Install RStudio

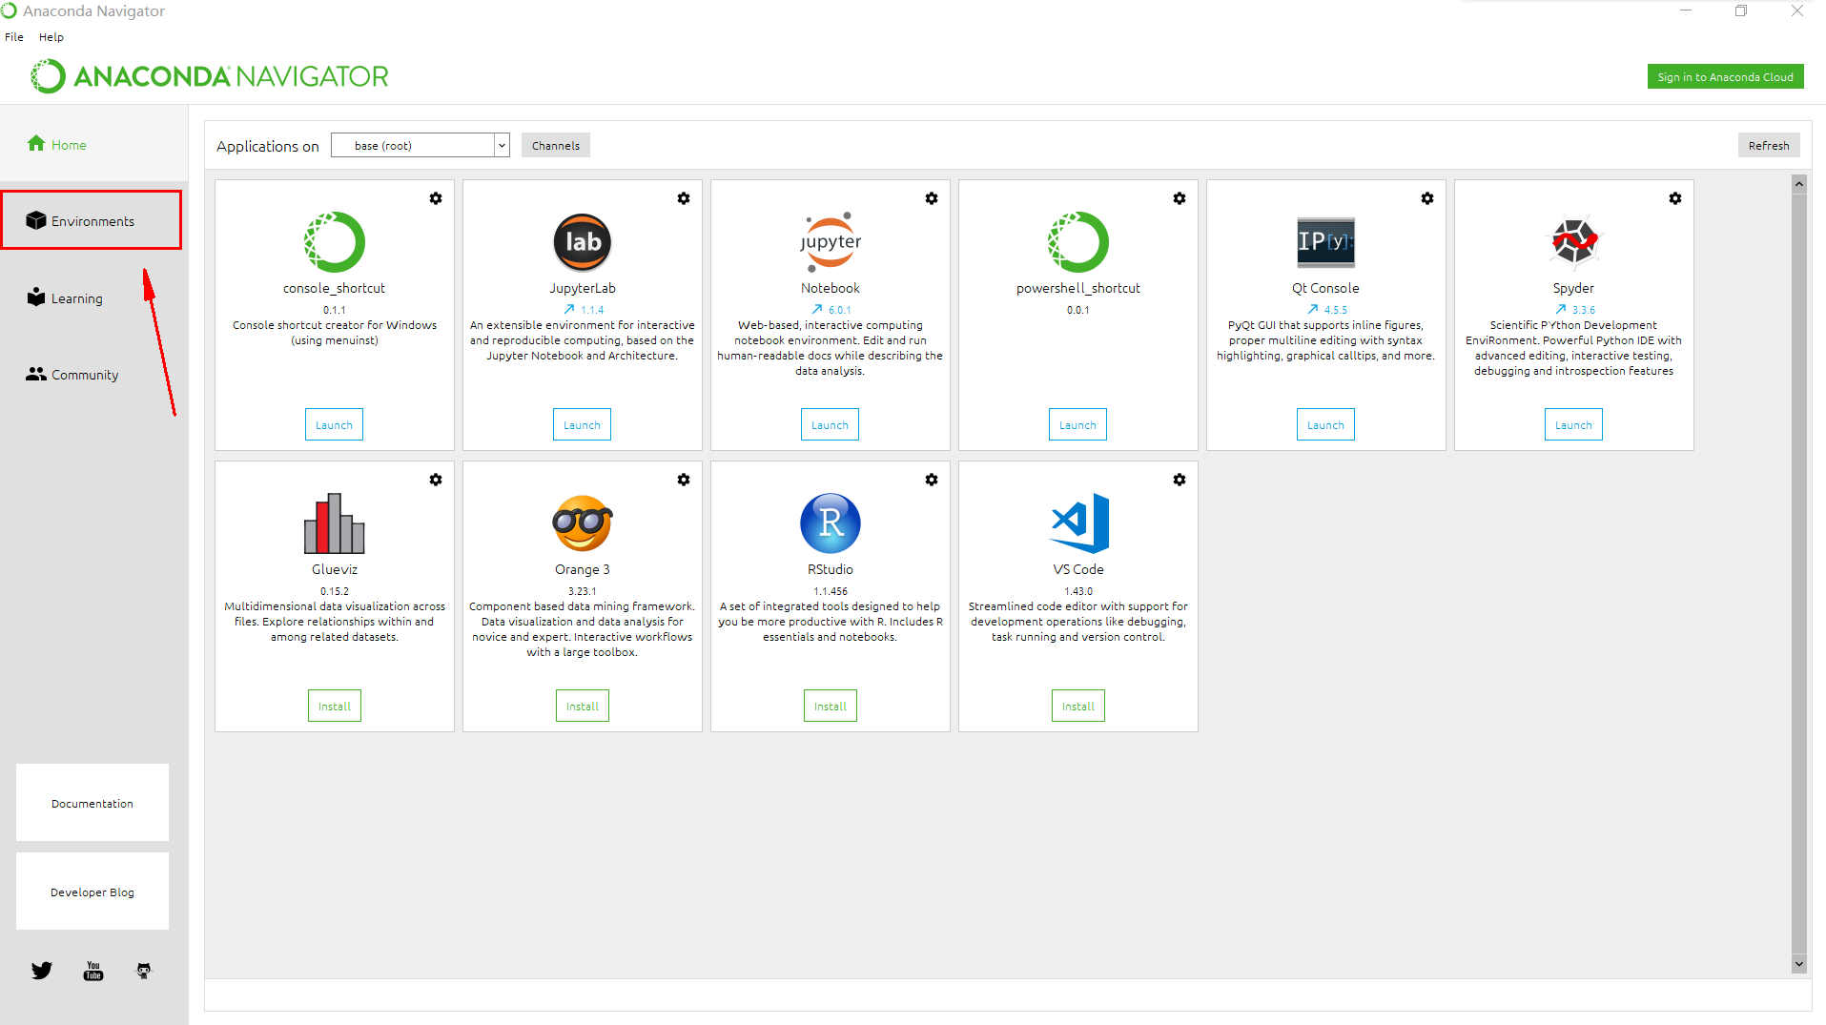click(831, 707)
